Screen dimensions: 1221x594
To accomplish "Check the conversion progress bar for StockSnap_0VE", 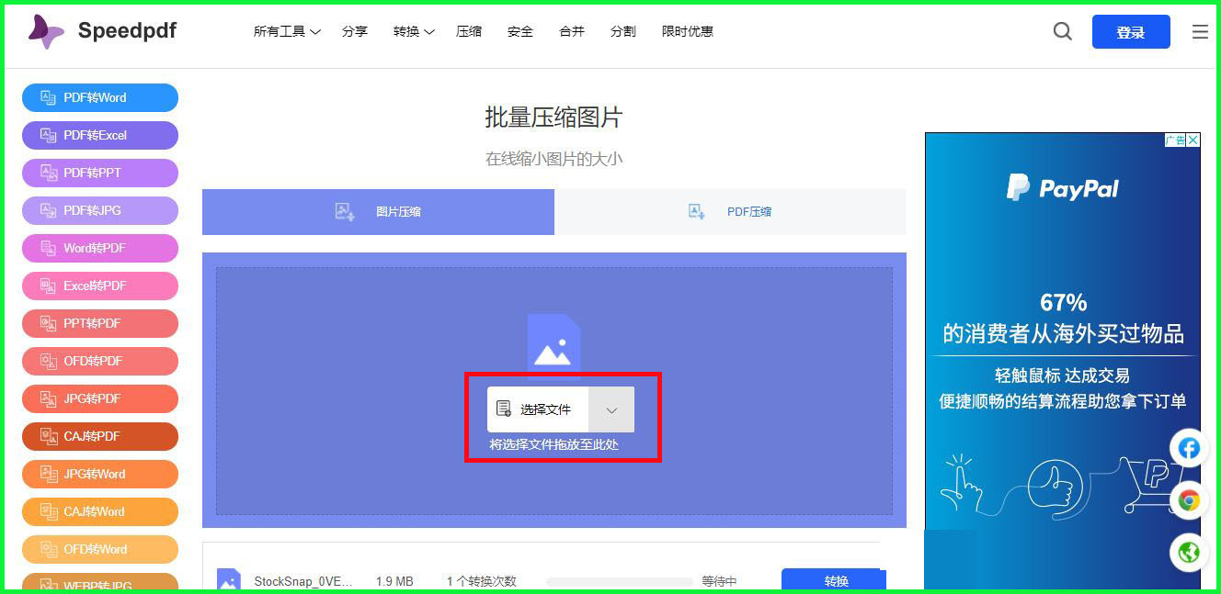I will point(620,581).
